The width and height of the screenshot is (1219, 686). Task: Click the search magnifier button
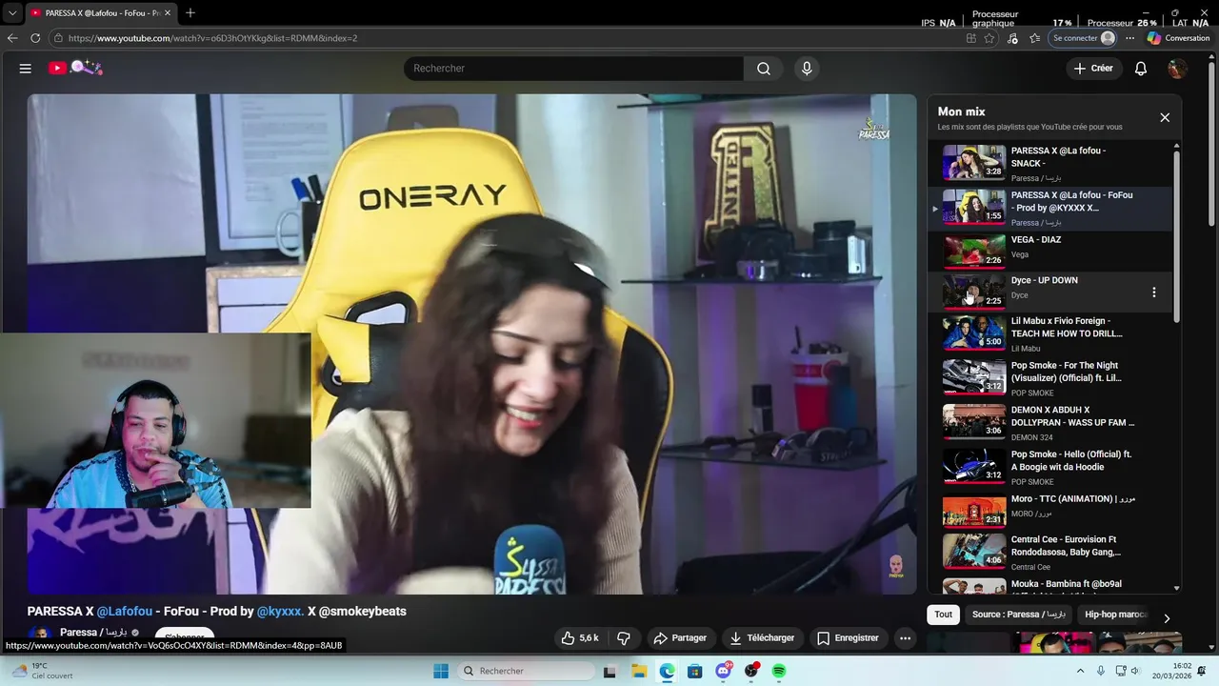(764, 69)
